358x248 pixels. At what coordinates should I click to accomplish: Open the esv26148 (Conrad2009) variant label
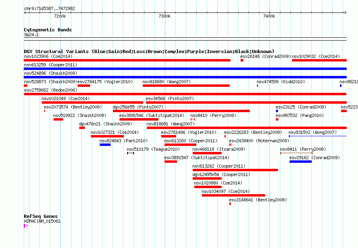click(x=265, y=56)
